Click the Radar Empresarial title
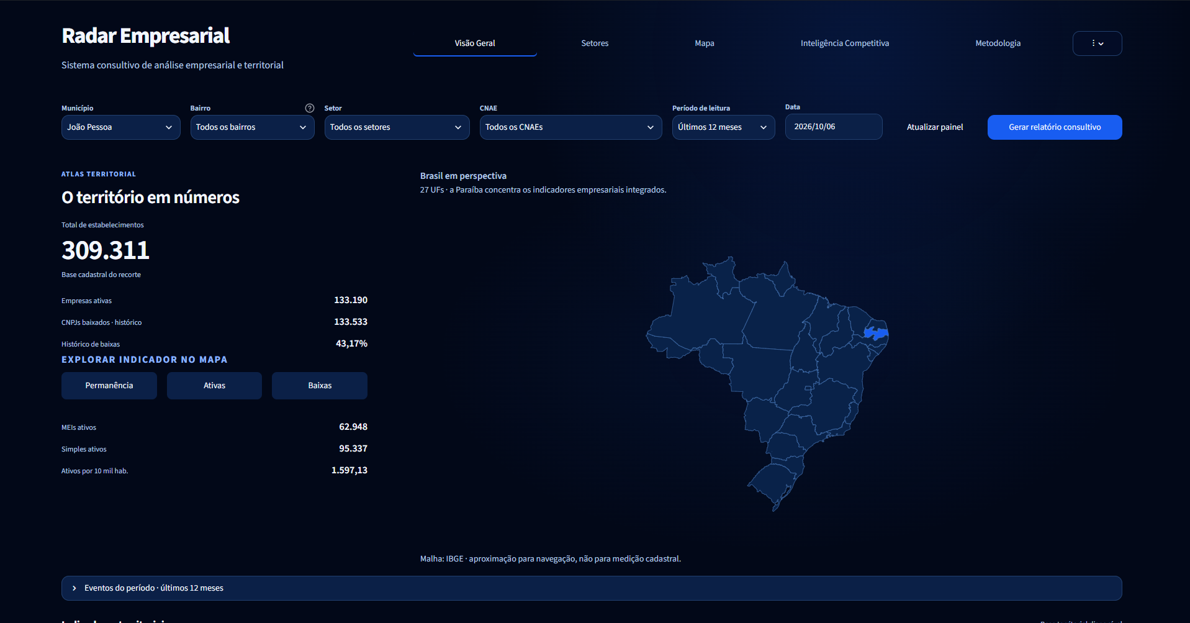 [x=146, y=36]
